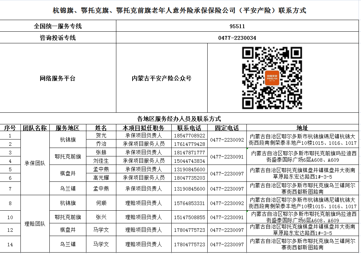Select 鄂托克前旗 region in row 10
The width and height of the screenshot is (361, 254).
pos(68,217)
